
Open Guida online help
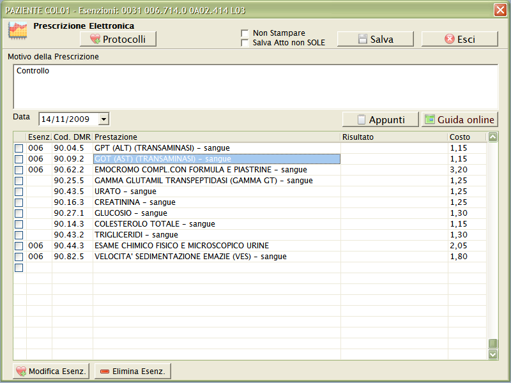pos(459,119)
